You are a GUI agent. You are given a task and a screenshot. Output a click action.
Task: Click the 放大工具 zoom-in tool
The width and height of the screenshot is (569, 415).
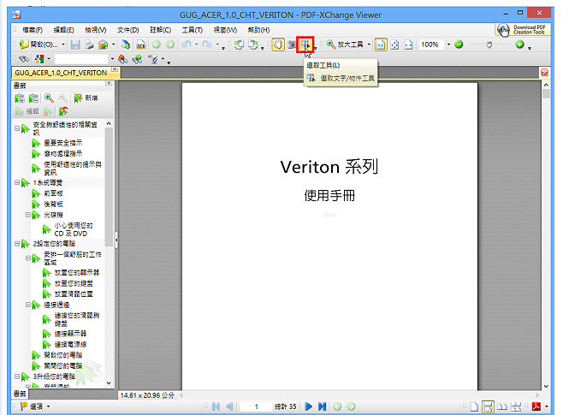pyautogui.click(x=345, y=44)
